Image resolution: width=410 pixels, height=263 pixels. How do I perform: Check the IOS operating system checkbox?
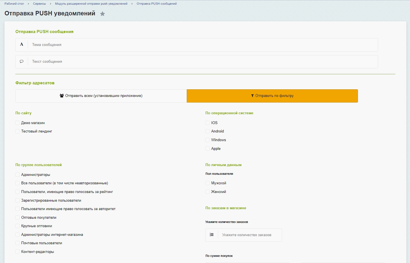(208, 123)
